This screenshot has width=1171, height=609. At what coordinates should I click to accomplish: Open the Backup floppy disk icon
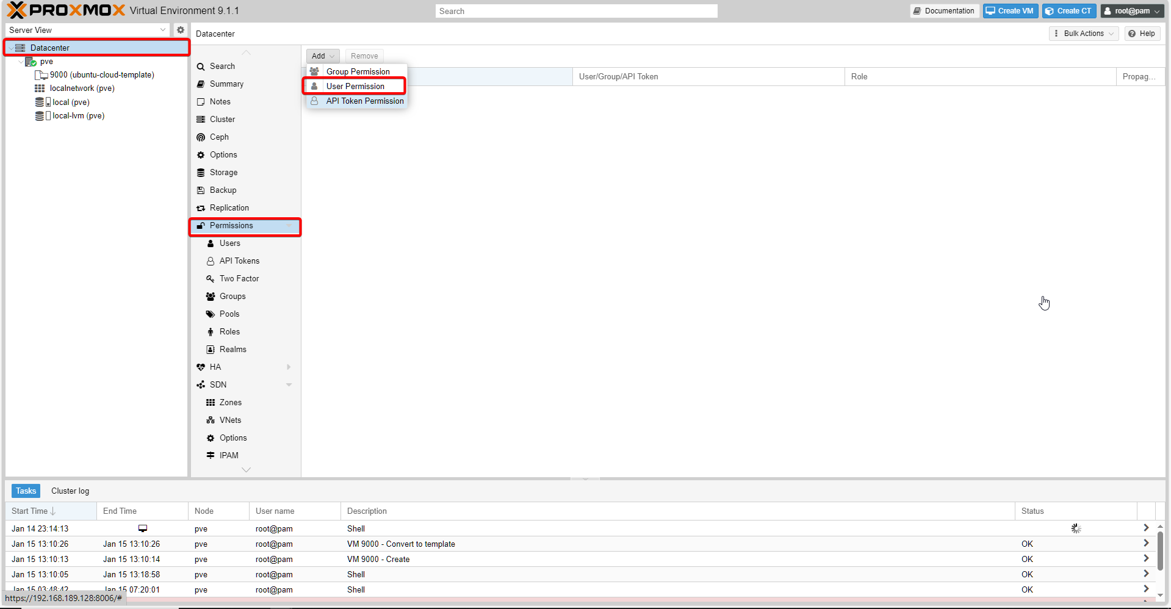click(201, 190)
